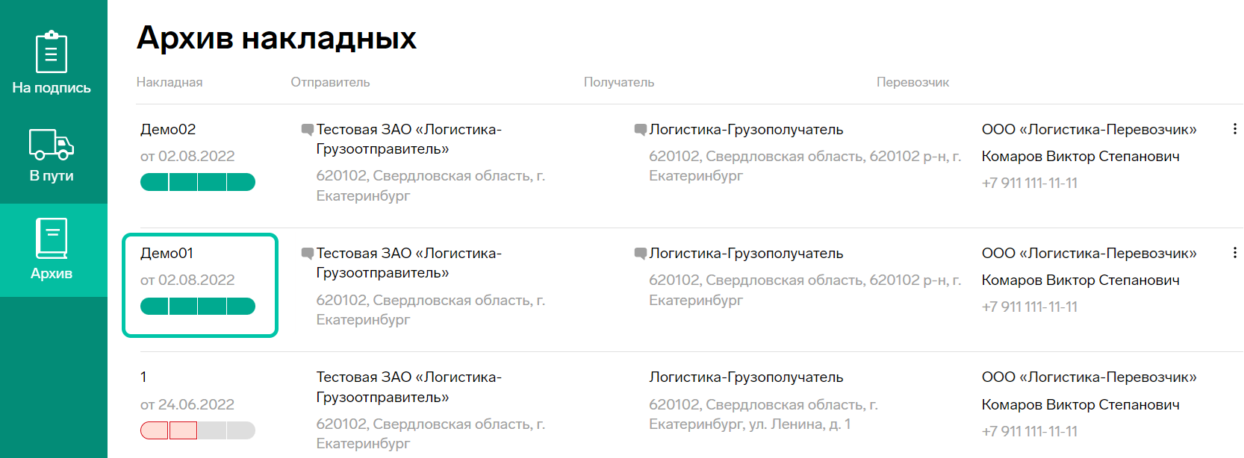The height and width of the screenshot is (458, 1244).
Task: Go to В пути truck icon
Action: 52,144
